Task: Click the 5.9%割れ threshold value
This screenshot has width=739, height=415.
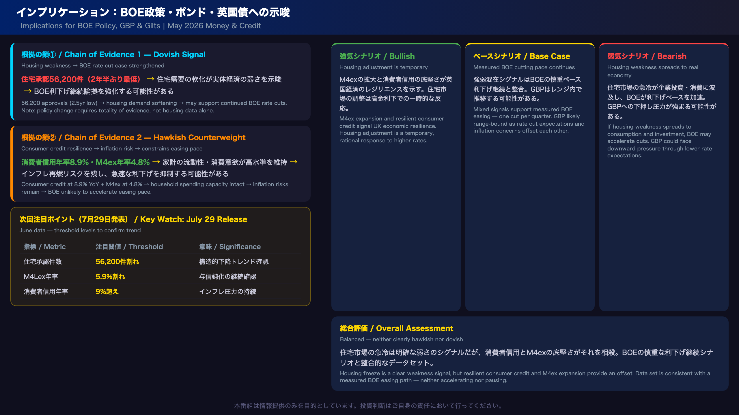Action: click(110, 277)
